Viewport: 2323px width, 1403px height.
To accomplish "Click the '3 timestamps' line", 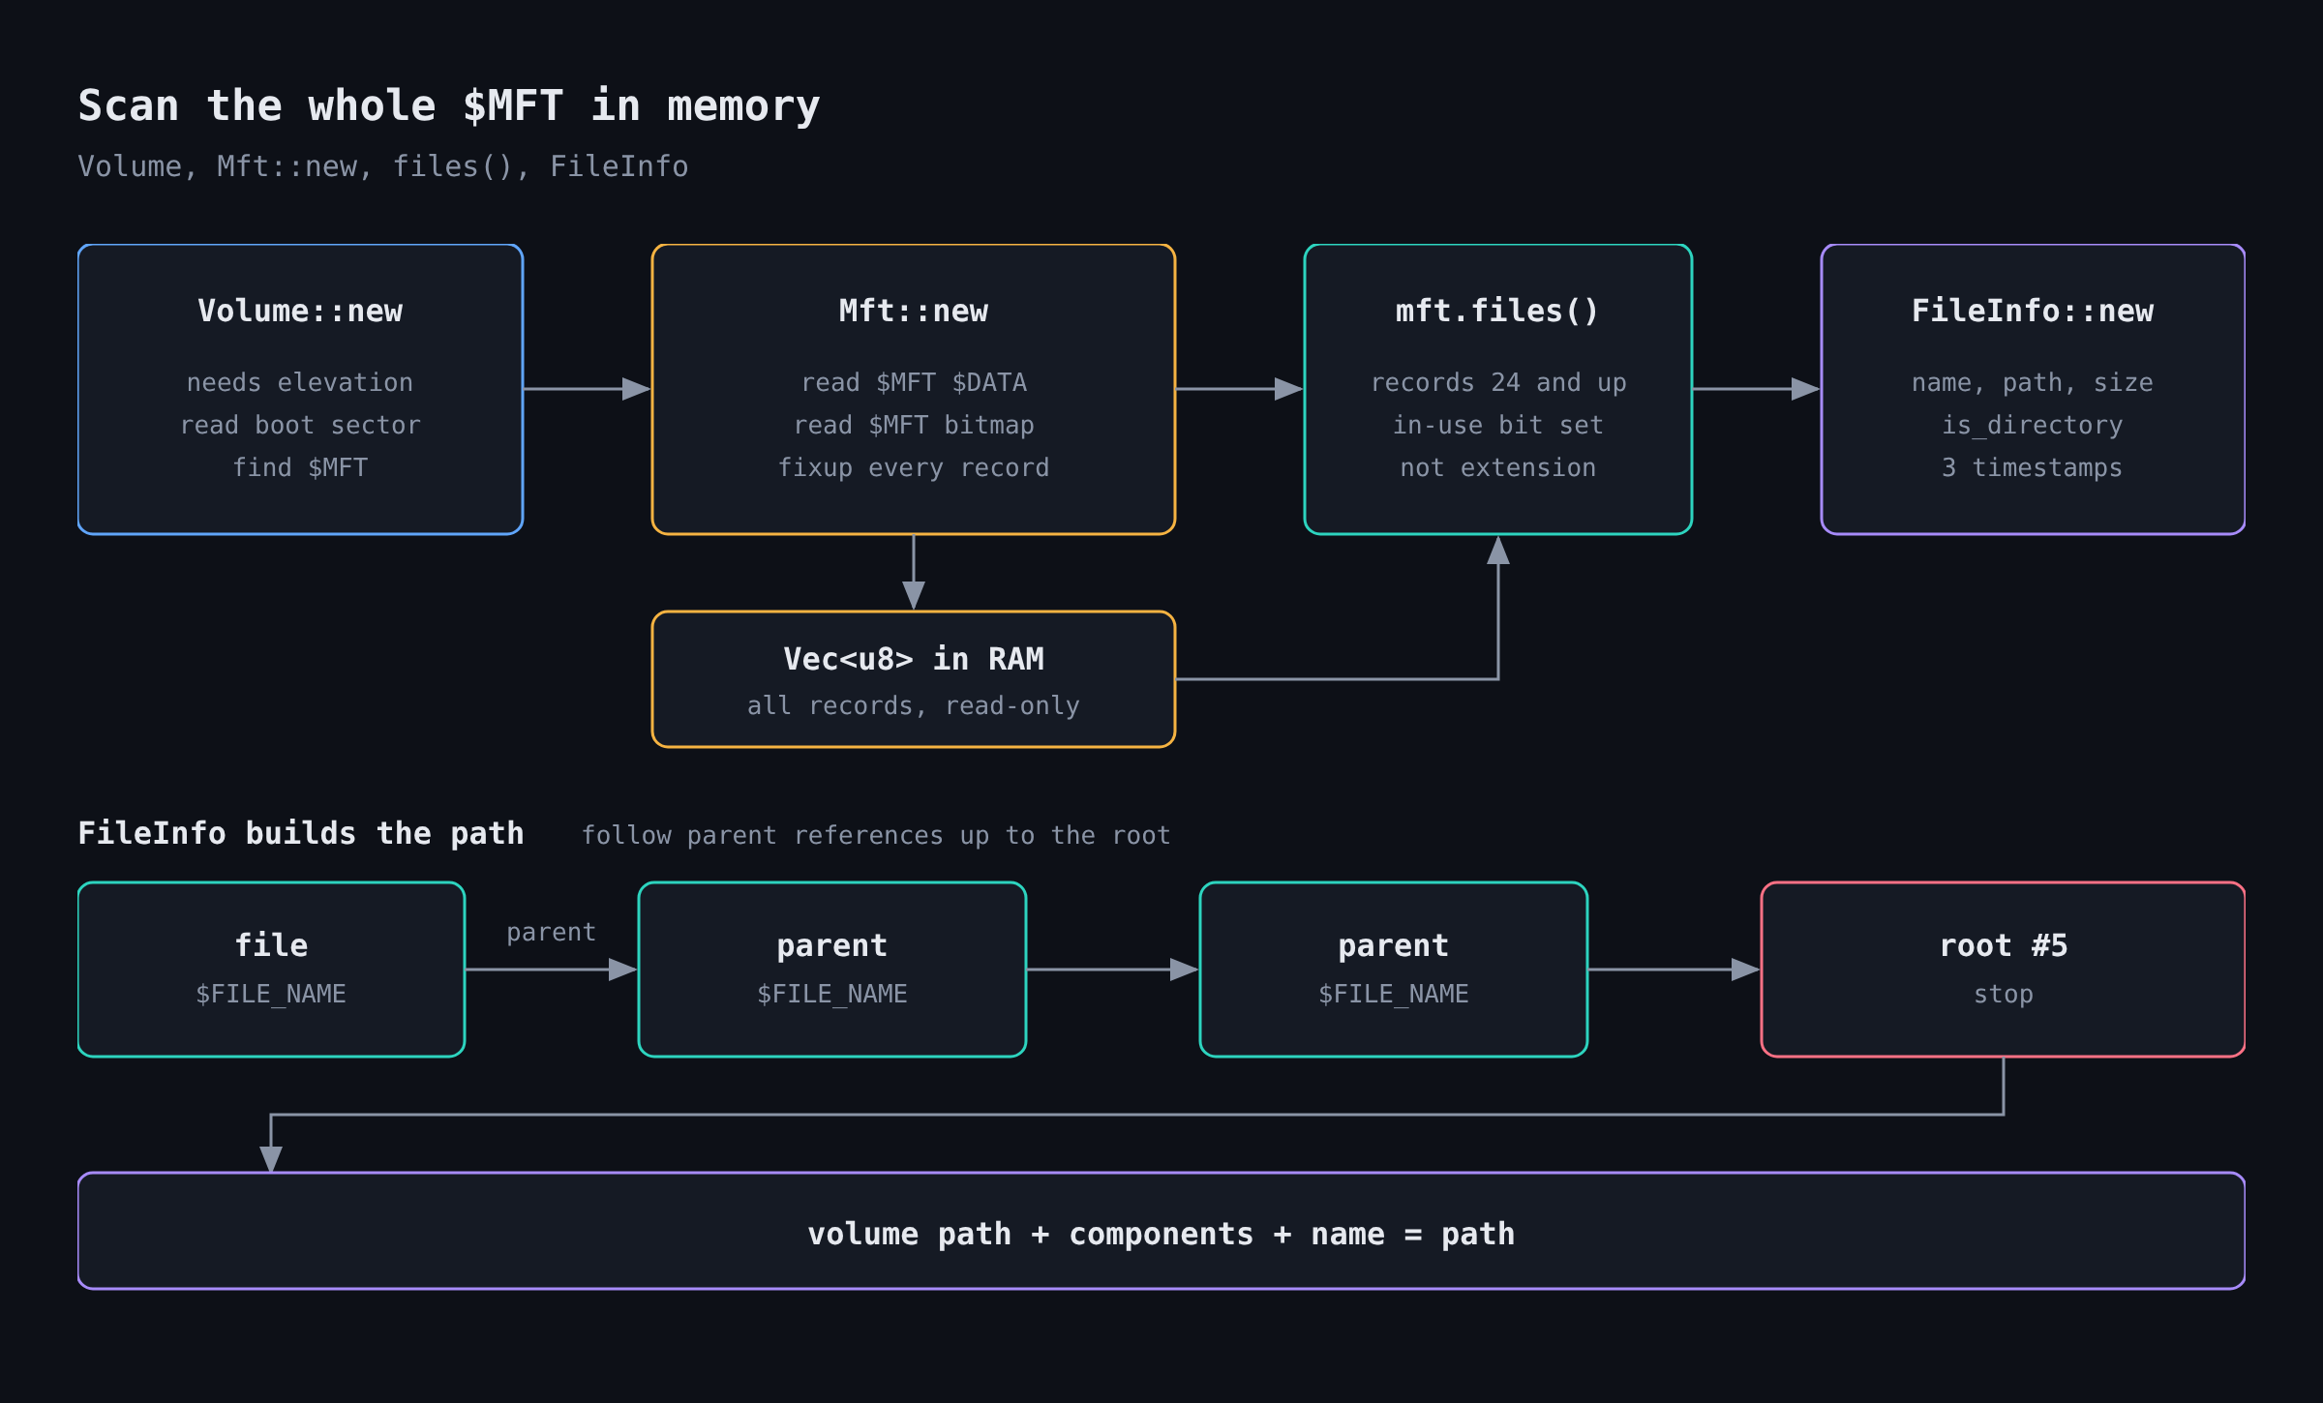I will coord(2033,467).
